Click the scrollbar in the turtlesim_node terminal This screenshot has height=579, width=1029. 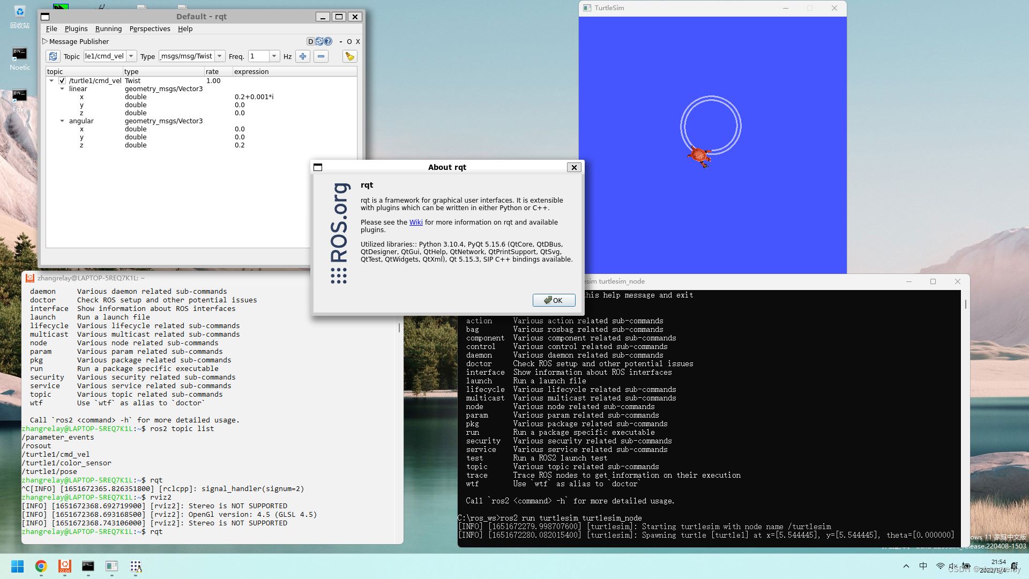[966, 304]
